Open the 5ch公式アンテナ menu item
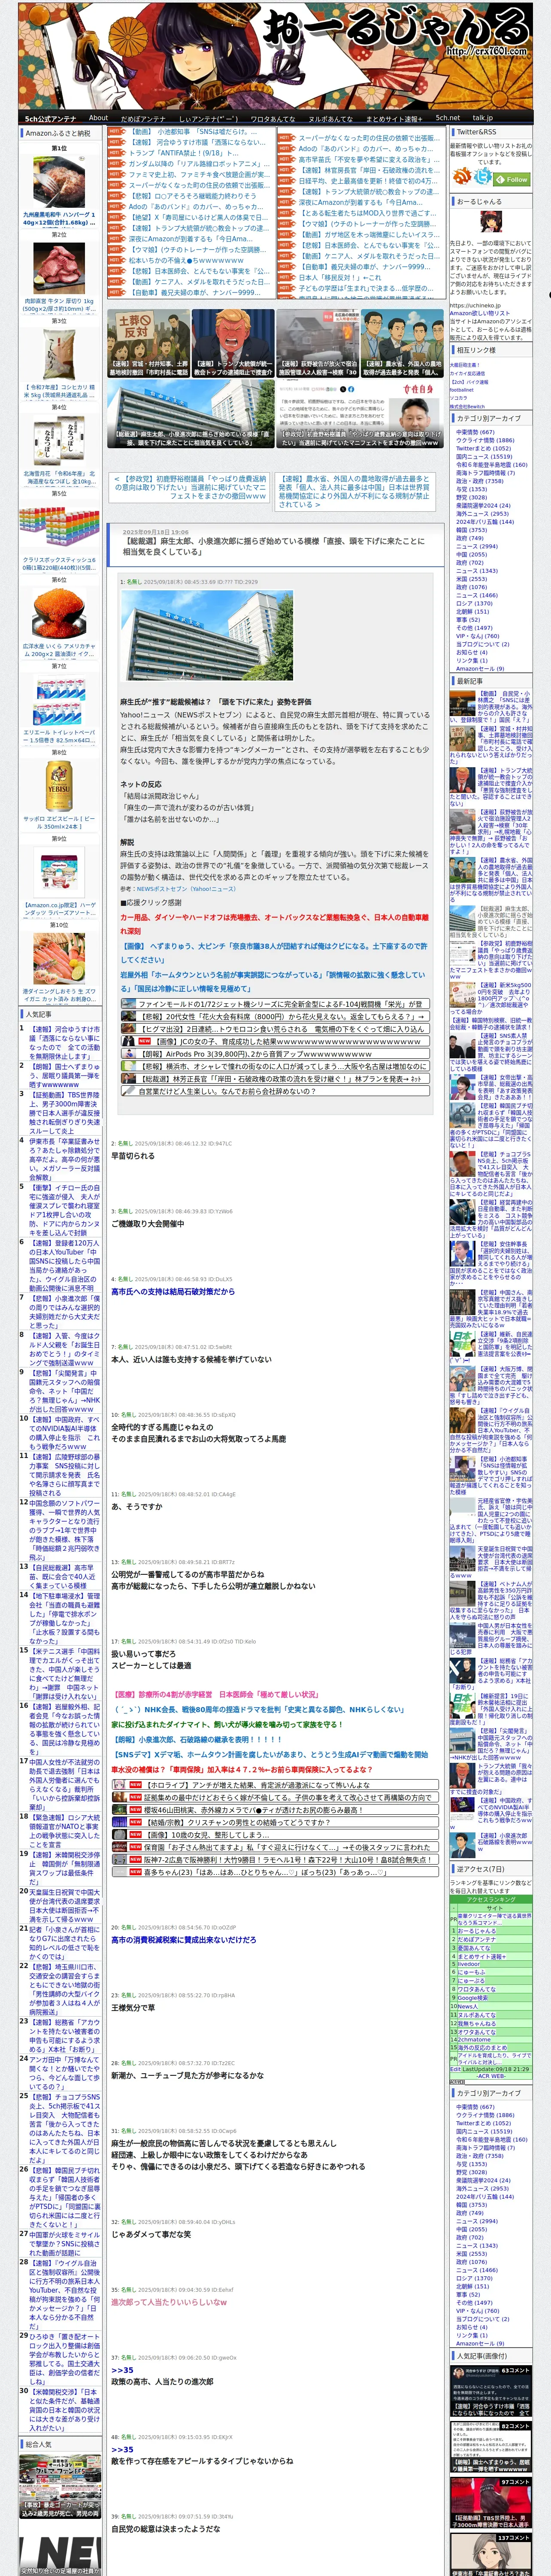Image resolution: width=551 pixels, height=2576 pixels. tap(50, 118)
